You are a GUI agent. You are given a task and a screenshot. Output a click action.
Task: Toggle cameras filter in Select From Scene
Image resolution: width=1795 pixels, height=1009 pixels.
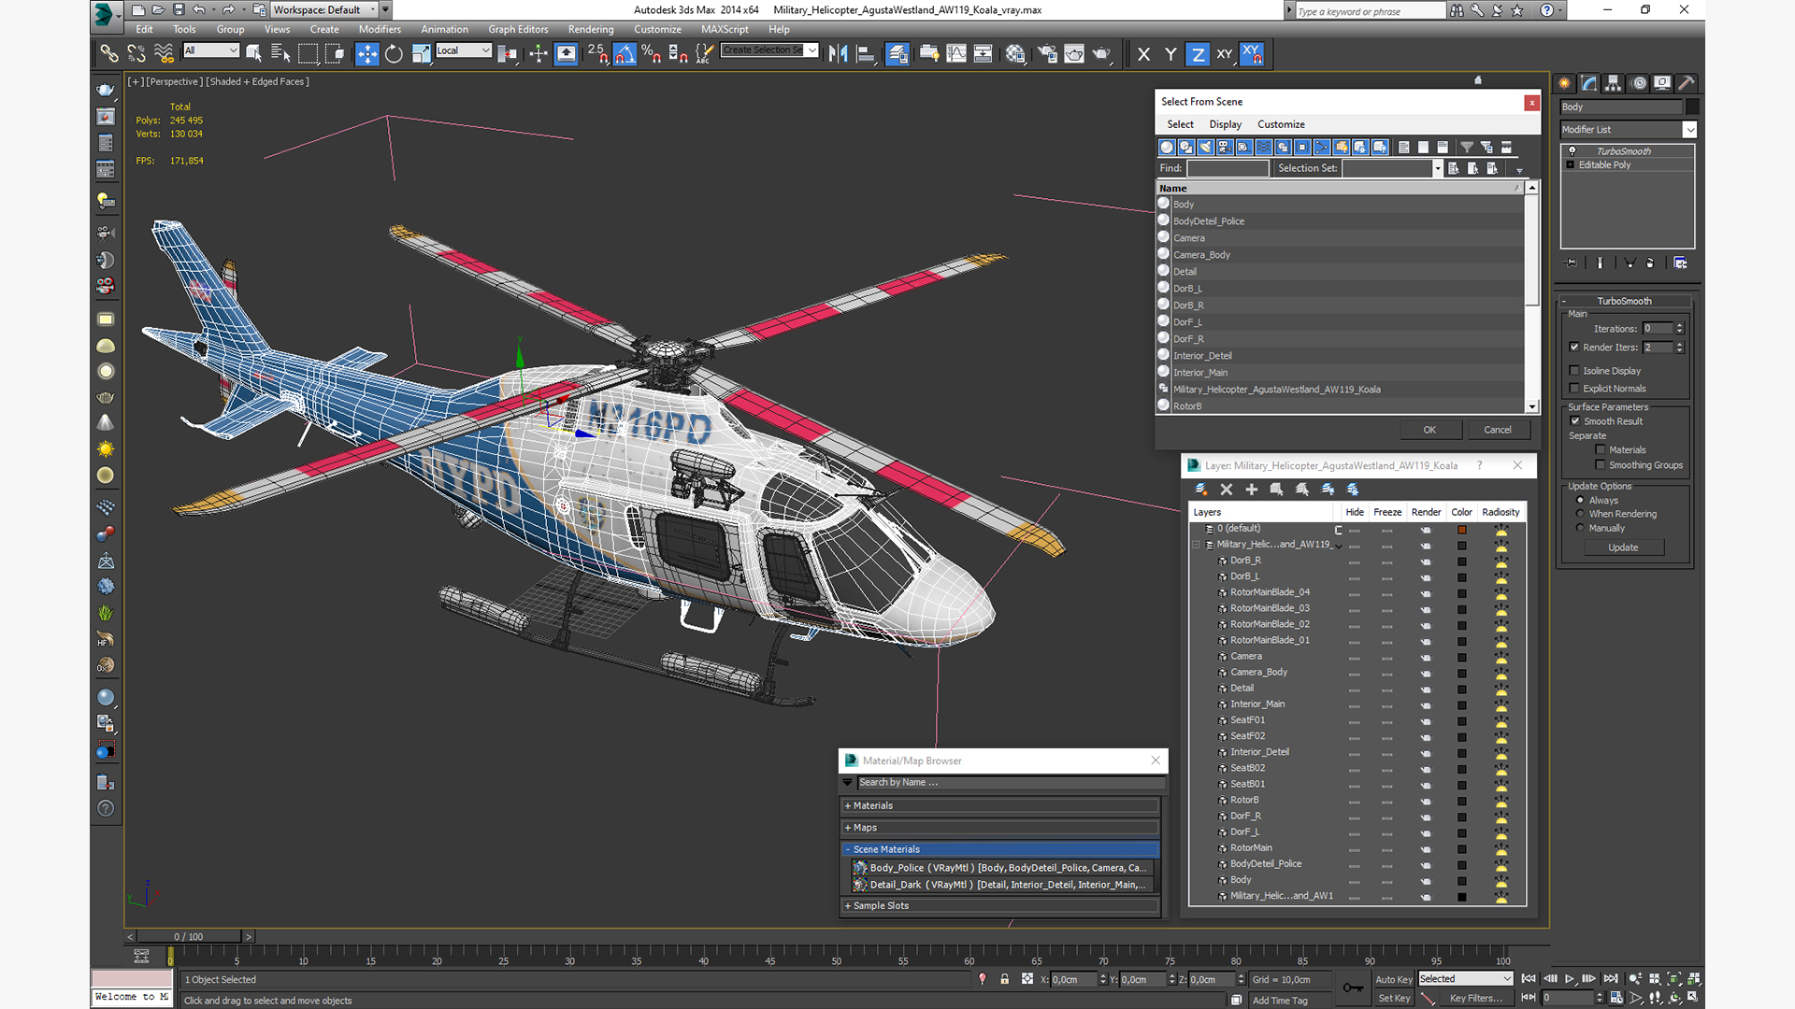tap(1225, 148)
